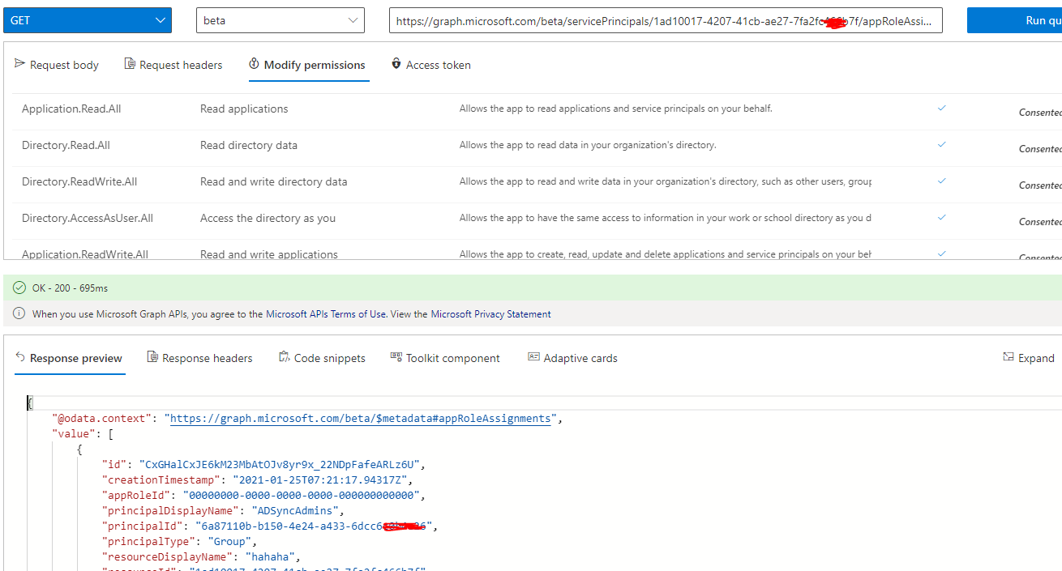Image resolution: width=1062 pixels, height=571 pixels.
Task: Click the request URL input field
Action: click(666, 21)
